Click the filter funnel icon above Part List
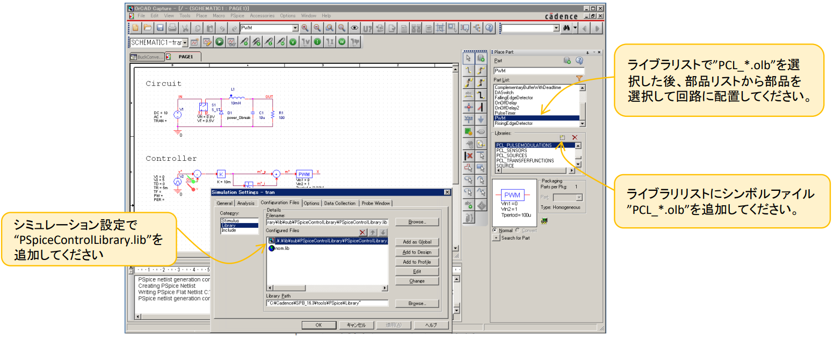 579,79
